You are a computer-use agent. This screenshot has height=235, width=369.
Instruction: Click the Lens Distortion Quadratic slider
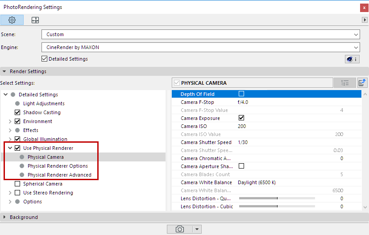pyautogui.click(x=277, y=198)
